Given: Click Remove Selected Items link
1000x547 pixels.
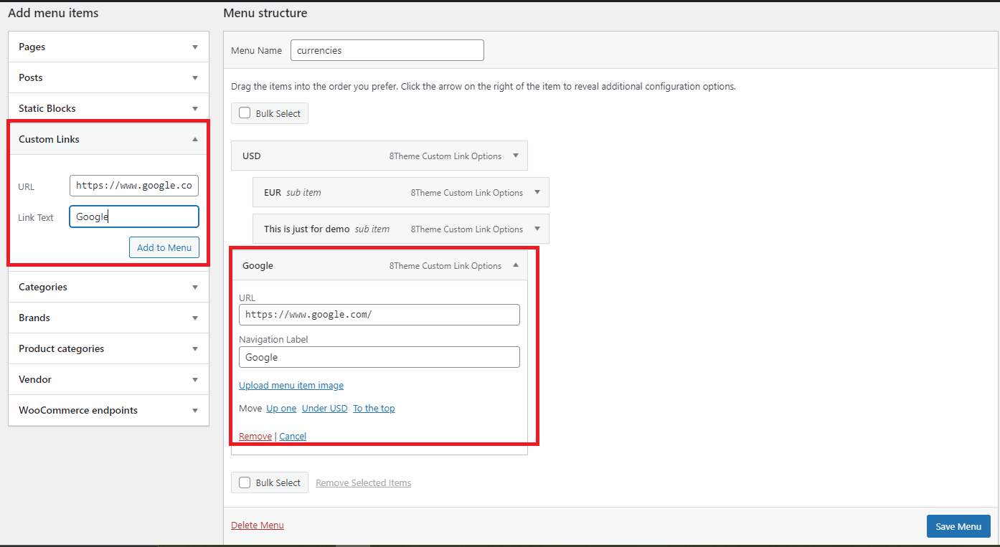Looking at the screenshot, I should pyautogui.click(x=364, y=483).
